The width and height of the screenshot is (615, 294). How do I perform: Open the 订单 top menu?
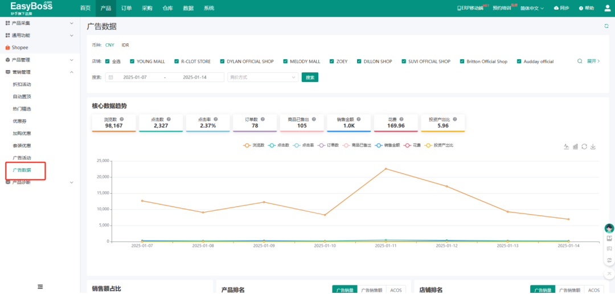[126, 8]
